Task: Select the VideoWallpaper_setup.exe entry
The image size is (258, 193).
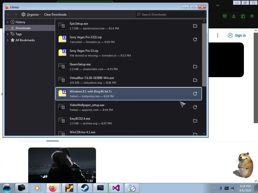Action: (x=128, y=107)
